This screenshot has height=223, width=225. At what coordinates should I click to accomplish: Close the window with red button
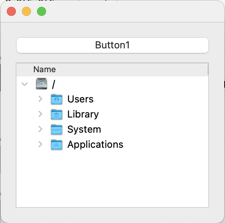11,11
